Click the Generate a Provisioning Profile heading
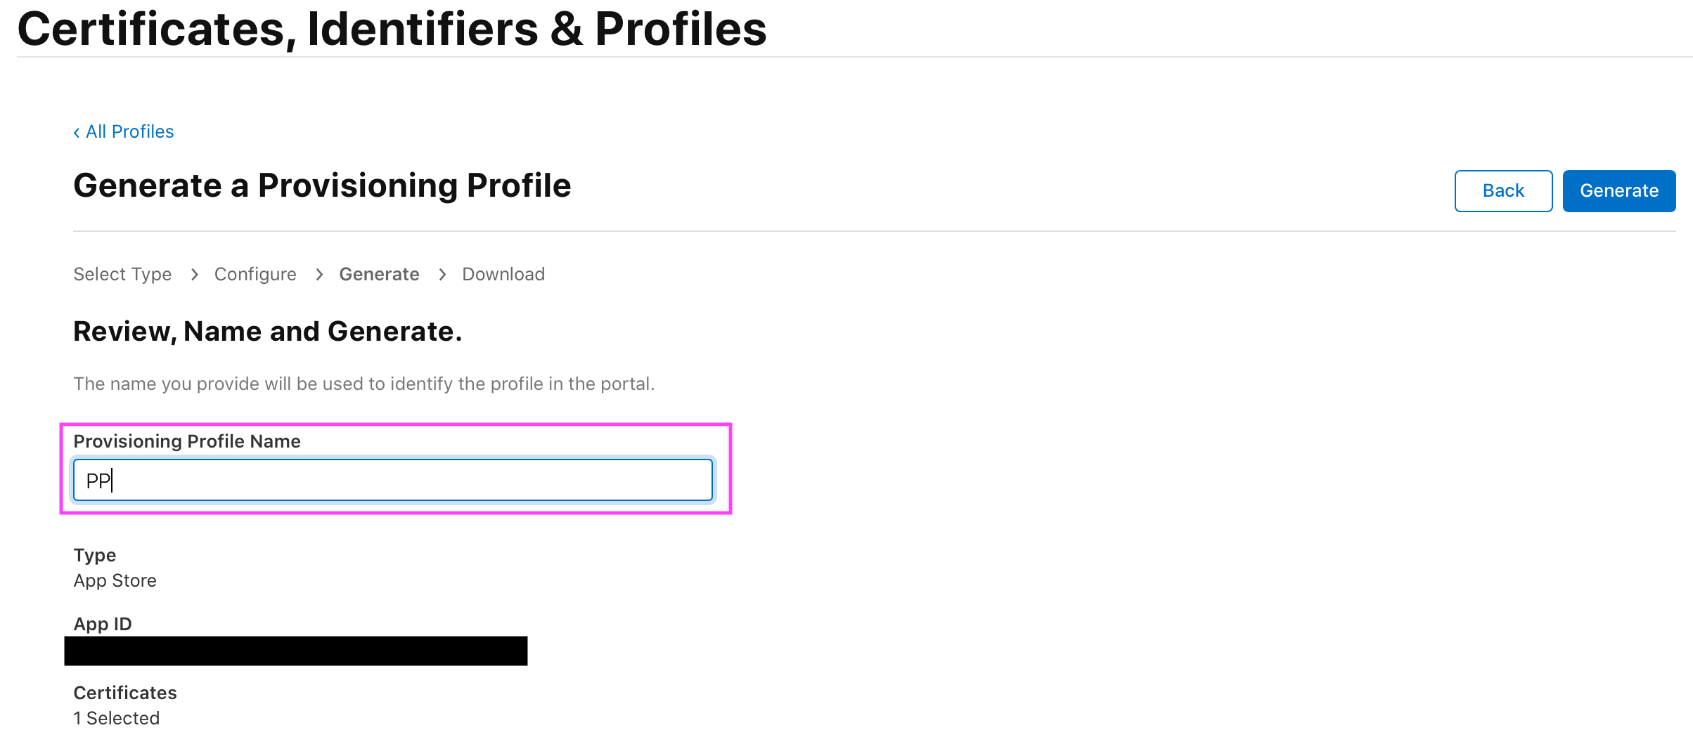 [322, 186]
